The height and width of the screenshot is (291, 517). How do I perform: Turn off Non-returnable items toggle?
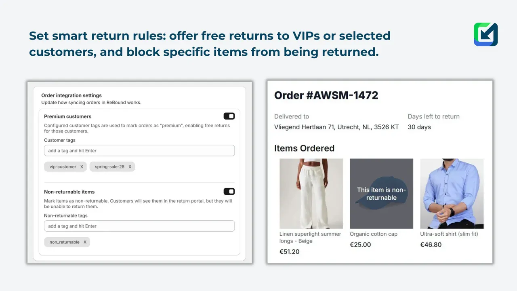tap(229, 192)
